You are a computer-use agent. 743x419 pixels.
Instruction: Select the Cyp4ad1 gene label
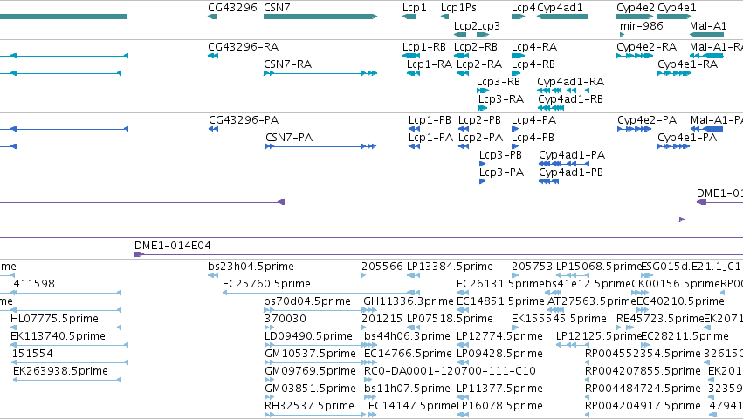coord(561,8)
